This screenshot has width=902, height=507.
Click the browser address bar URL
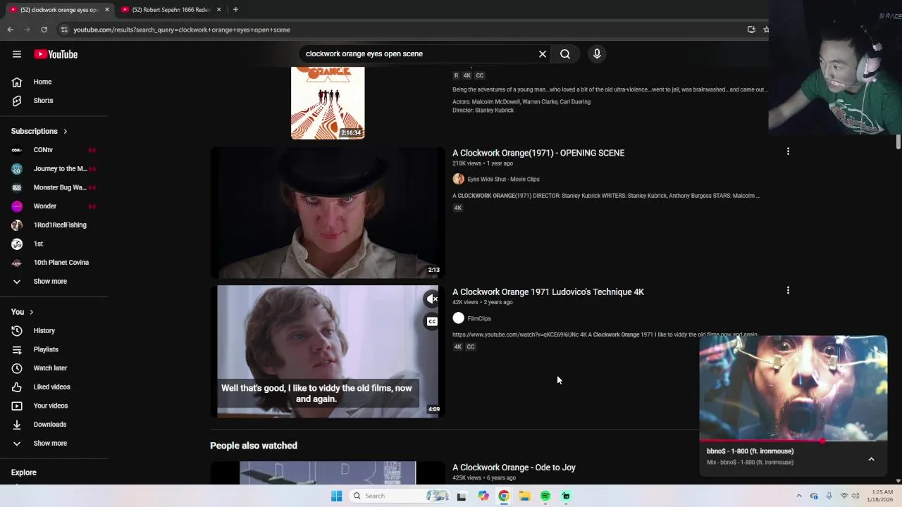tap(182, 30)
